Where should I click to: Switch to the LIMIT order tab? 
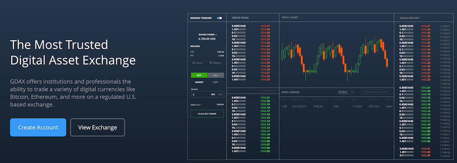[215, 82]
